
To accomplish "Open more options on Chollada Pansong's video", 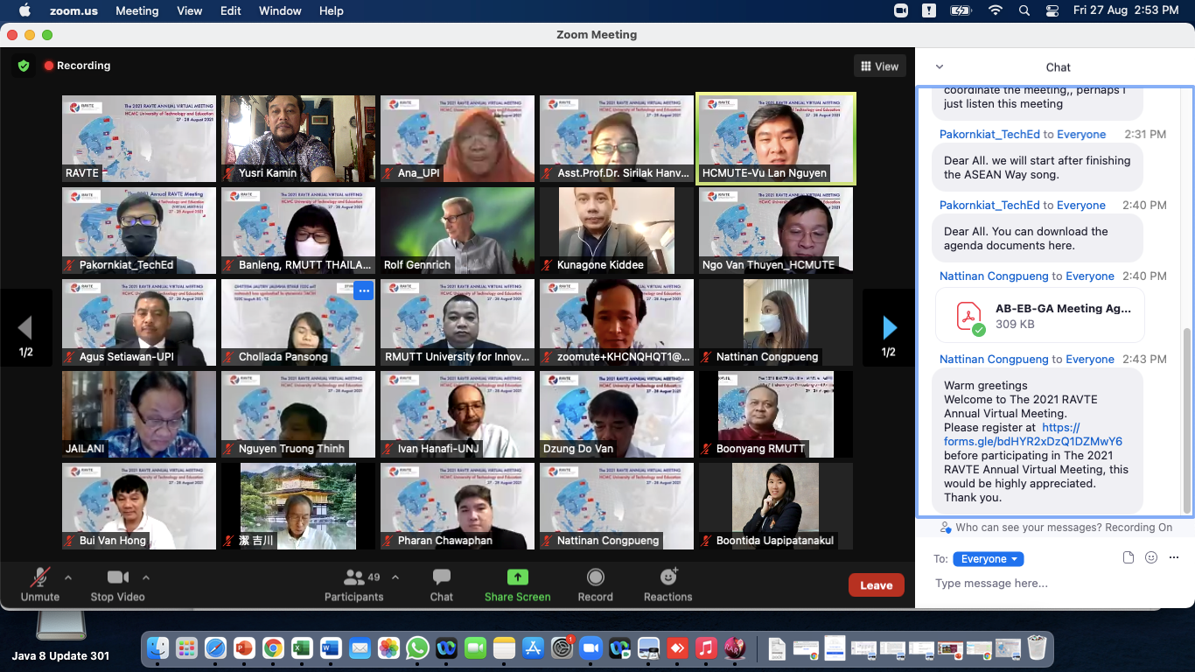I will (x=364, y=290).
